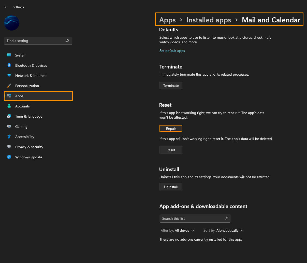Click the Bluetooth icon in sidebar
Image resolution: width=307 pixels, height=263 pixels.
[x=9, y=65]
